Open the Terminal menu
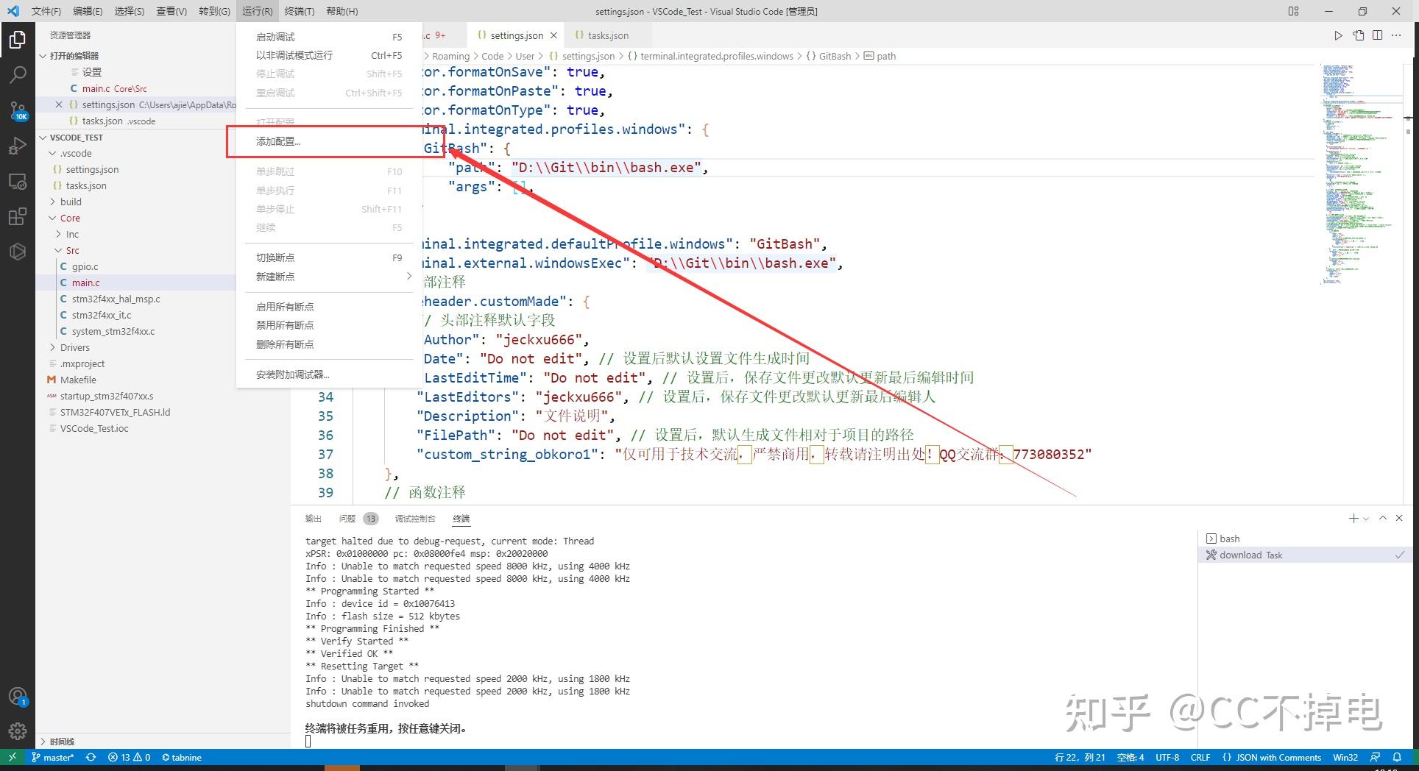Screen dimensions: 1419x771 pos(299,11)
